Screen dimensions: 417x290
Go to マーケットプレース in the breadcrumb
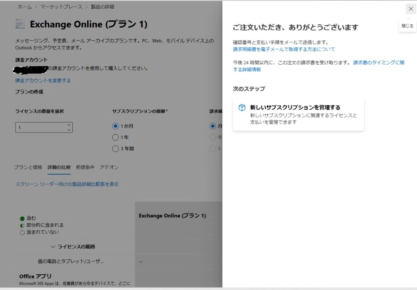coord(61,7)
